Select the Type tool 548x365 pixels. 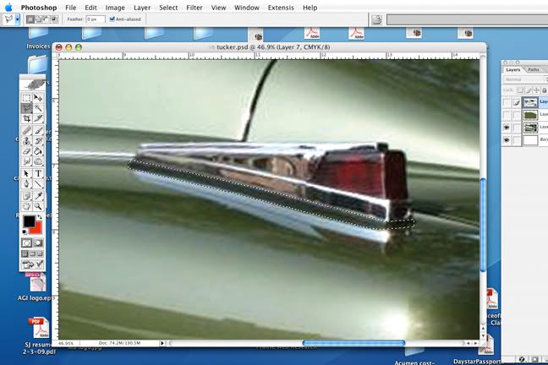click(38, 173)
